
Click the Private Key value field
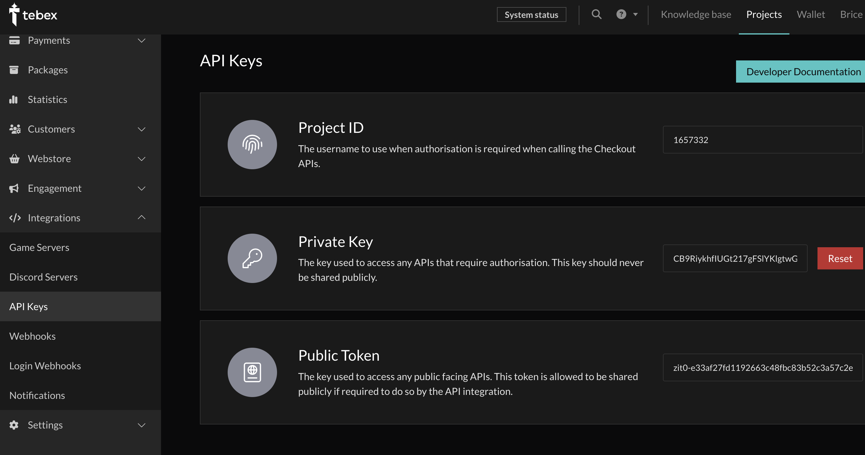pos(735,258)
